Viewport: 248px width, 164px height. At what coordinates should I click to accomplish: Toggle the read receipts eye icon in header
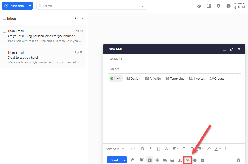[199, 6]
